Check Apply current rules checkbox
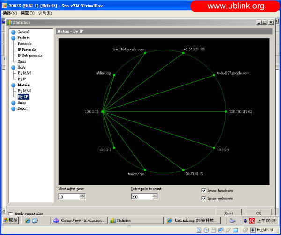Image resolution: width=281 pixels, height=235 pixels. [x=11, y=214]
